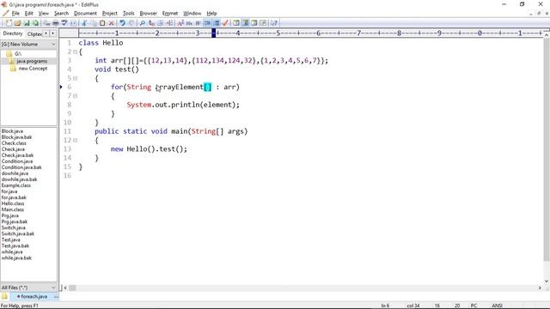Collapse the code fold at line 2
This screenshot has width=550, height=309.
tap(75, 51)
